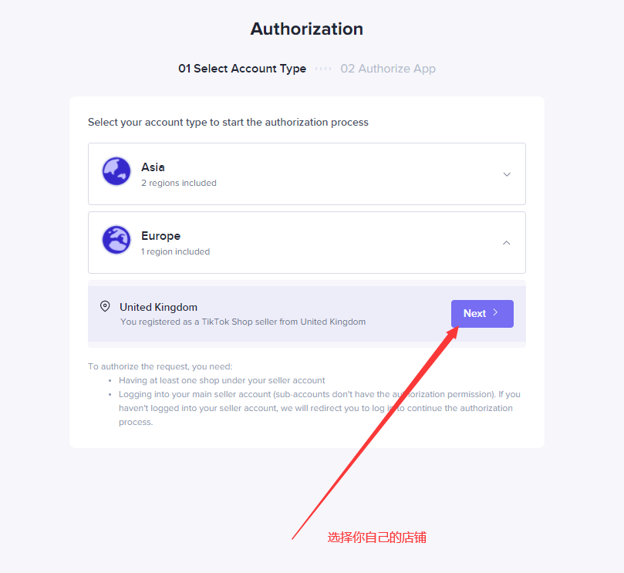This screenshot has height=573, width=624.
Task: Click the dotted separator between the steps
Action: pos(323,69)
